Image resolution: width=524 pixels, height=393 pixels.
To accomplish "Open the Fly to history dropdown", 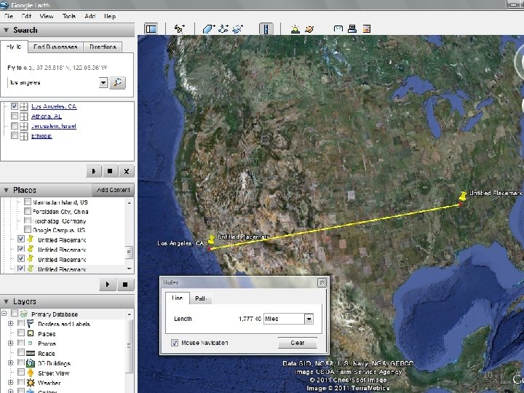I will tap(103, 82).
